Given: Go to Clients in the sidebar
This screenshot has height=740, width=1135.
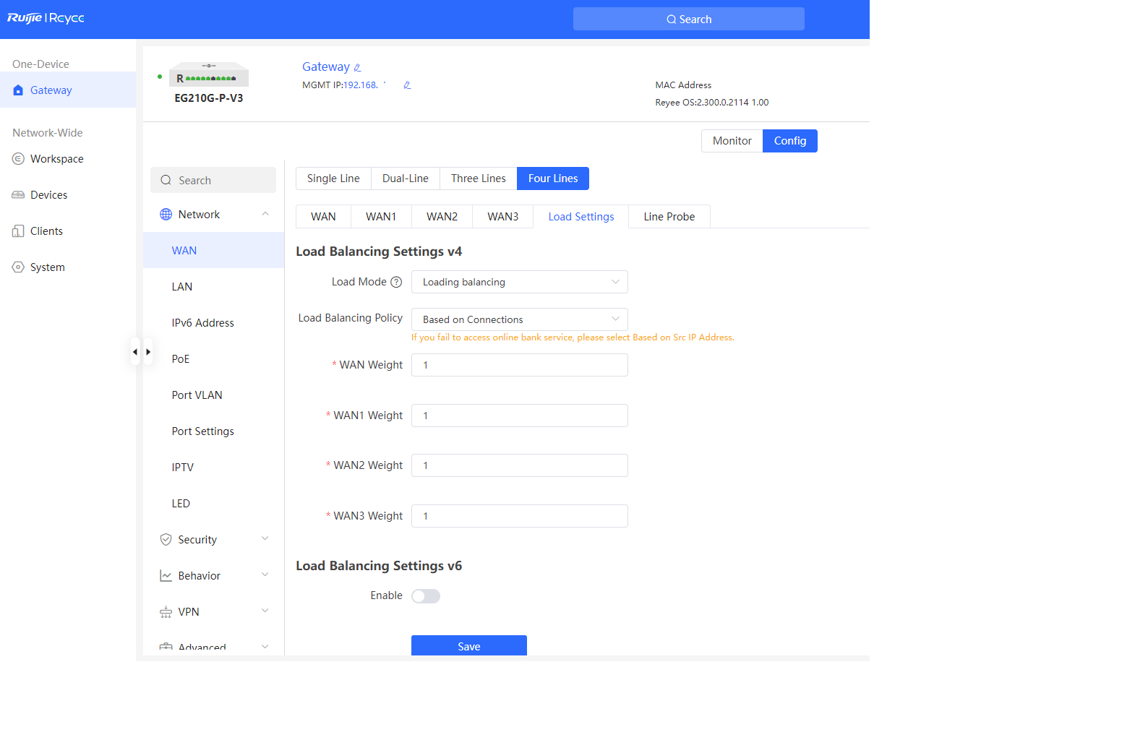Looking at the screenshot, I should (46, 231).
